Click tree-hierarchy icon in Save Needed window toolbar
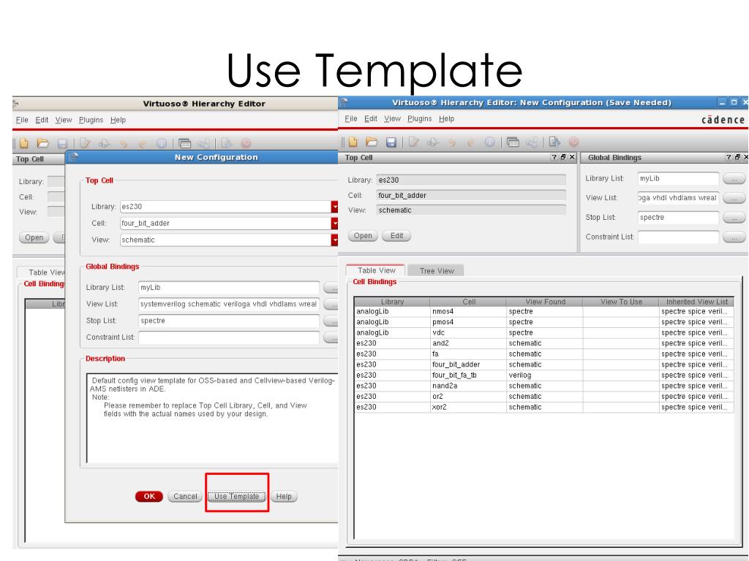 (x=532, y=142)
